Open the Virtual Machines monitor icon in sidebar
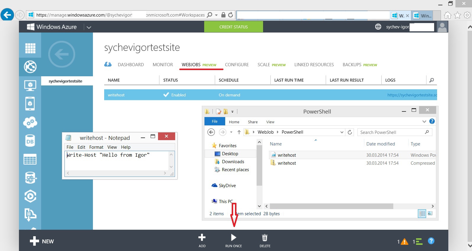This screenshot has height=251, width=472. [30, 85]
